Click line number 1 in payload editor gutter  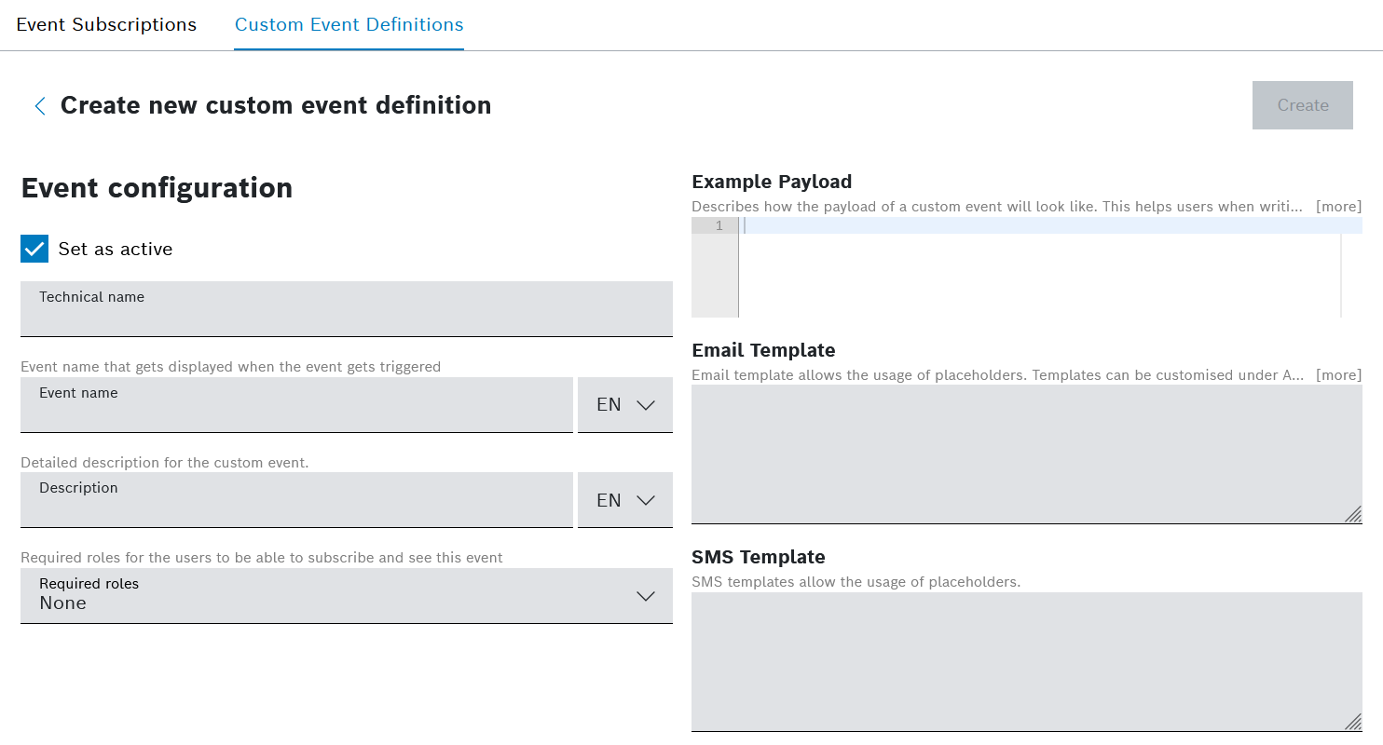716,226
